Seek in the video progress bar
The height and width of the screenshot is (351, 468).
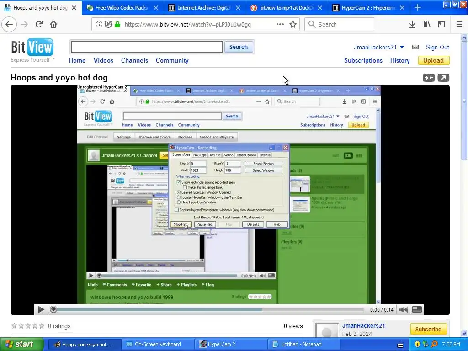coord(208,310)
